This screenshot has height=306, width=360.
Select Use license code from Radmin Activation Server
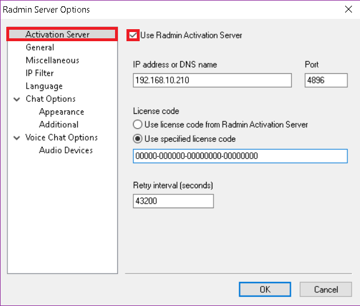point(137,125)
